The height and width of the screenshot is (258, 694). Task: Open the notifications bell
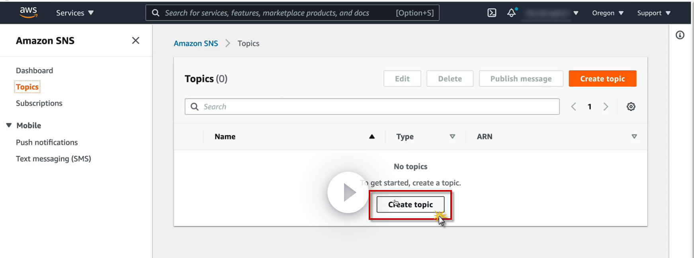pos(512,13)
